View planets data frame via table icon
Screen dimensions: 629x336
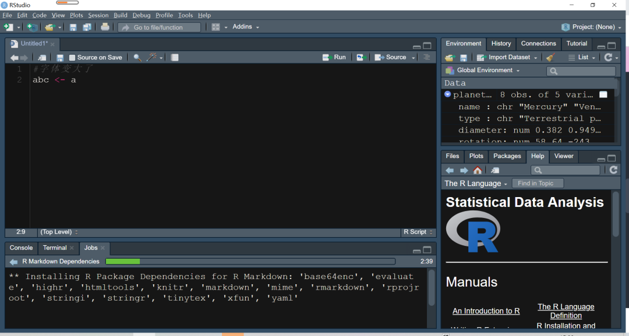point(603,95)
